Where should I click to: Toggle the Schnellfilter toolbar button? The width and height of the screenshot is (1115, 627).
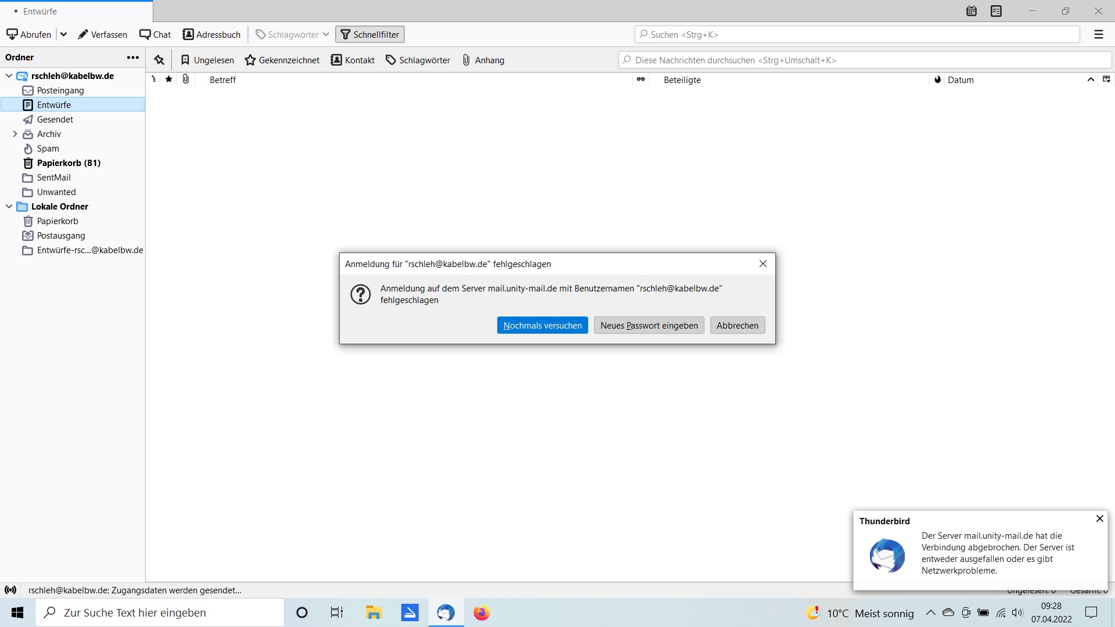(370, 35)
